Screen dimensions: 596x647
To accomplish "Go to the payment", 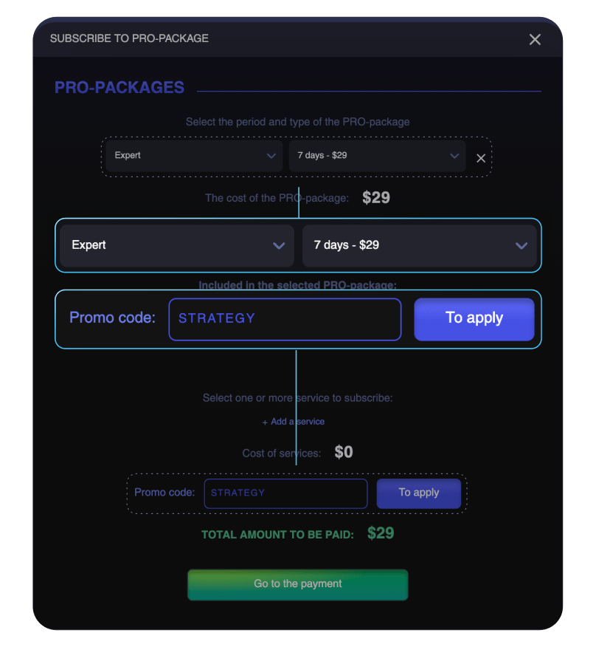I will [x=297, y=584].
